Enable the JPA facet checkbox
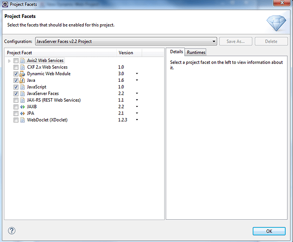 coord(16,113)
